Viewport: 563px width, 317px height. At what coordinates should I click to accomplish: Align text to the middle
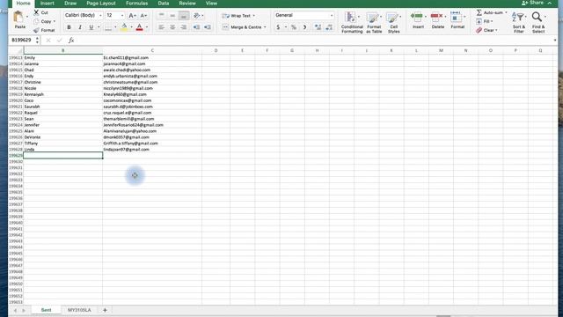(x=172, y=16)
